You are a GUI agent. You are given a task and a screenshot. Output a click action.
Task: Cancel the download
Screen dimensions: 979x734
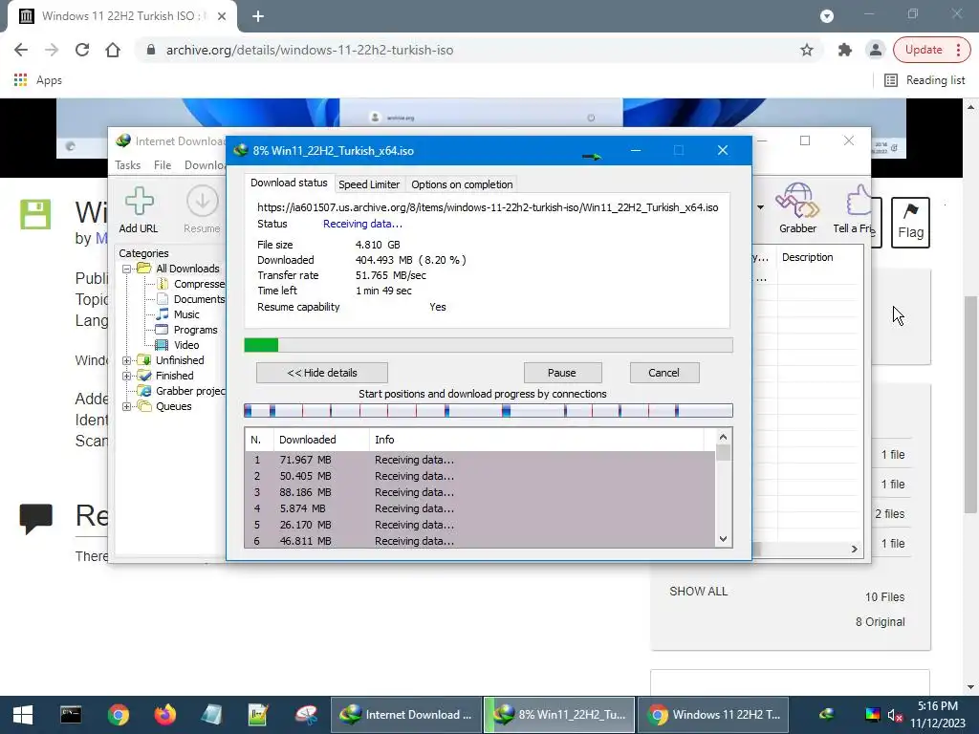664,373
